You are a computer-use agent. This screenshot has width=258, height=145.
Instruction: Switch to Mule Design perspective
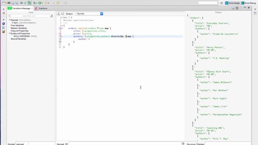click(233, 3)
